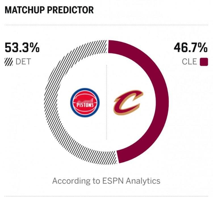The height and width of the screenshot is (197, 213).
Task: Select the maroon CLE legend swatch
Action: [204, 62]
